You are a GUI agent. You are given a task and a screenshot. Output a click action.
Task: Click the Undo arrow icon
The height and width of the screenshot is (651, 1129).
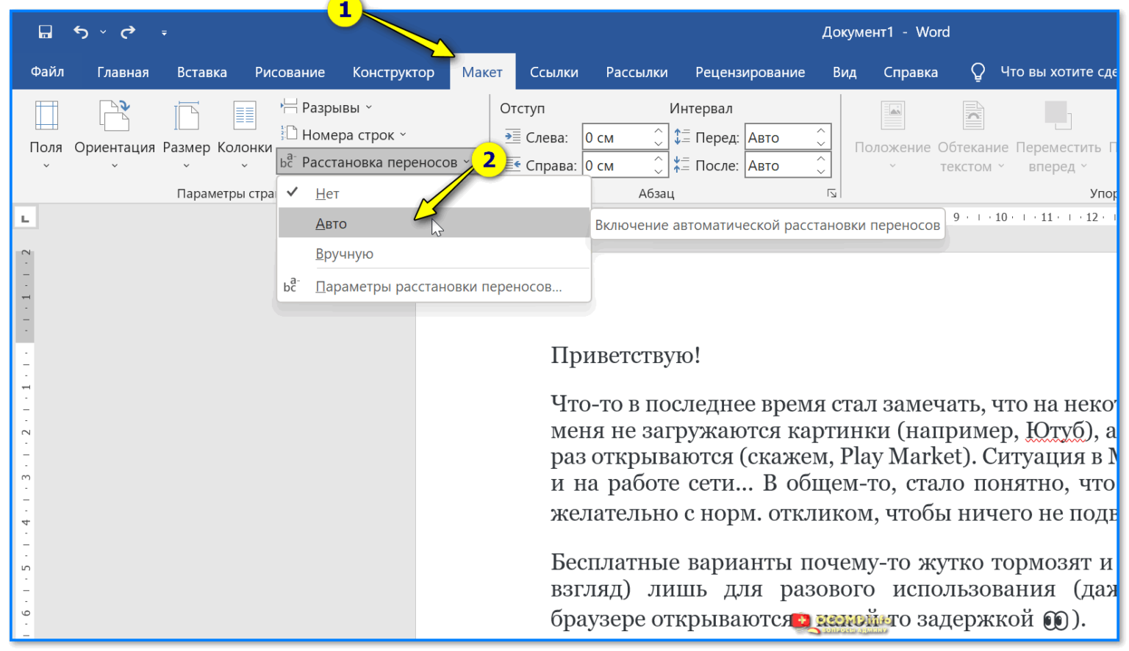81,32
